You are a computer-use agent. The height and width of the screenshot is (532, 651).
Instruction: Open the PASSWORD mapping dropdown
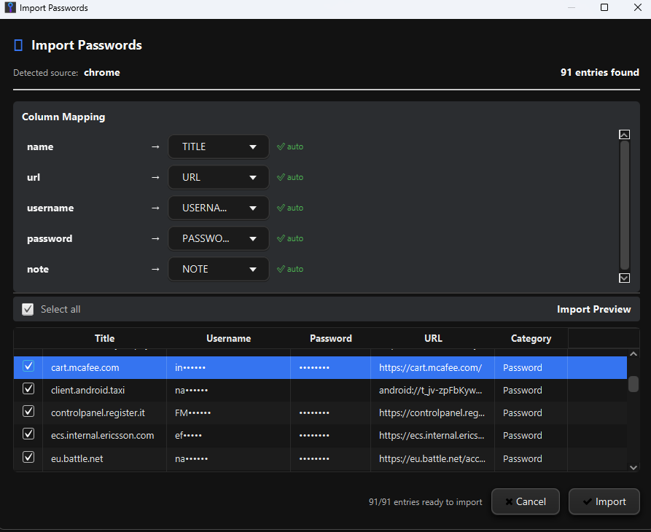click(218, 238)
